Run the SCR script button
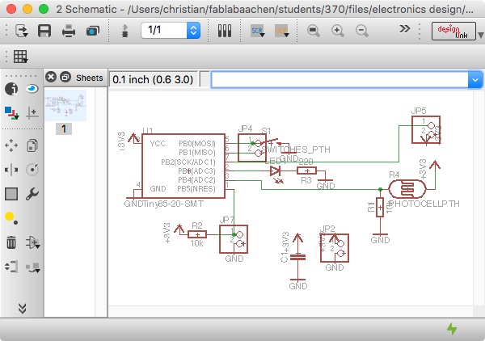The width and height of the screenshot is (485, 341). 257,31
